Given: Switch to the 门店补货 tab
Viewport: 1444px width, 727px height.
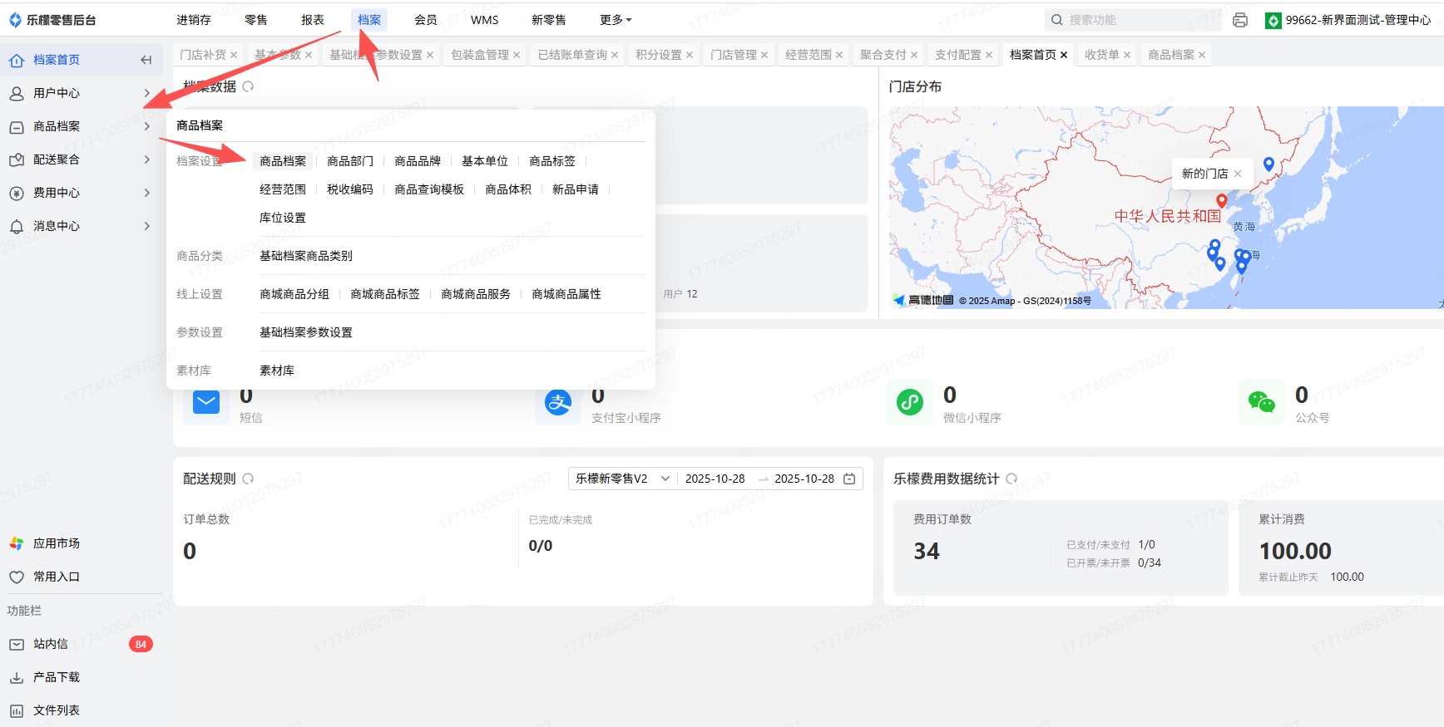Looking at the screenshot, I should (203, 55).
